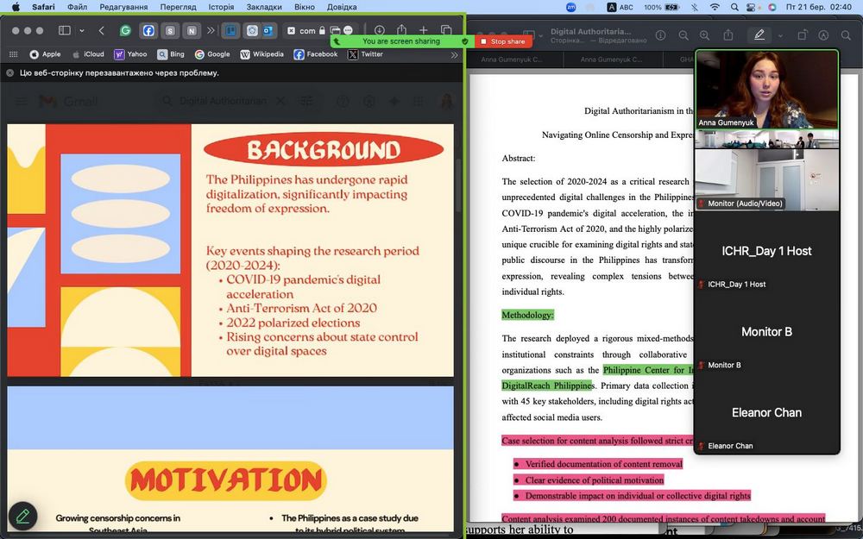Expand the bookmarks bar overflow chevron
Viewport: 863px width, 539px height.
coord(455,54)
